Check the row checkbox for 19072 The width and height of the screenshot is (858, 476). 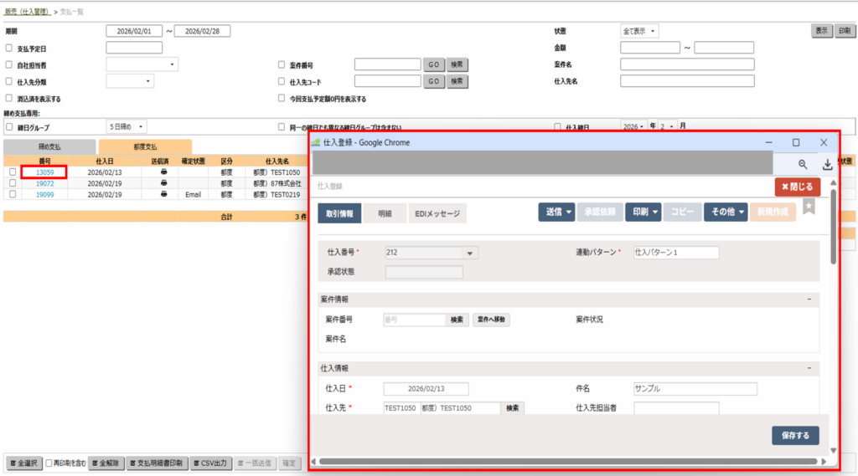(x=13, y=182)
